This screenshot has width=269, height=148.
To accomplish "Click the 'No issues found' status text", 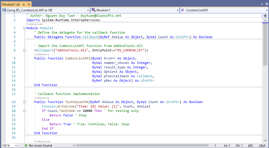I will 40,146.
